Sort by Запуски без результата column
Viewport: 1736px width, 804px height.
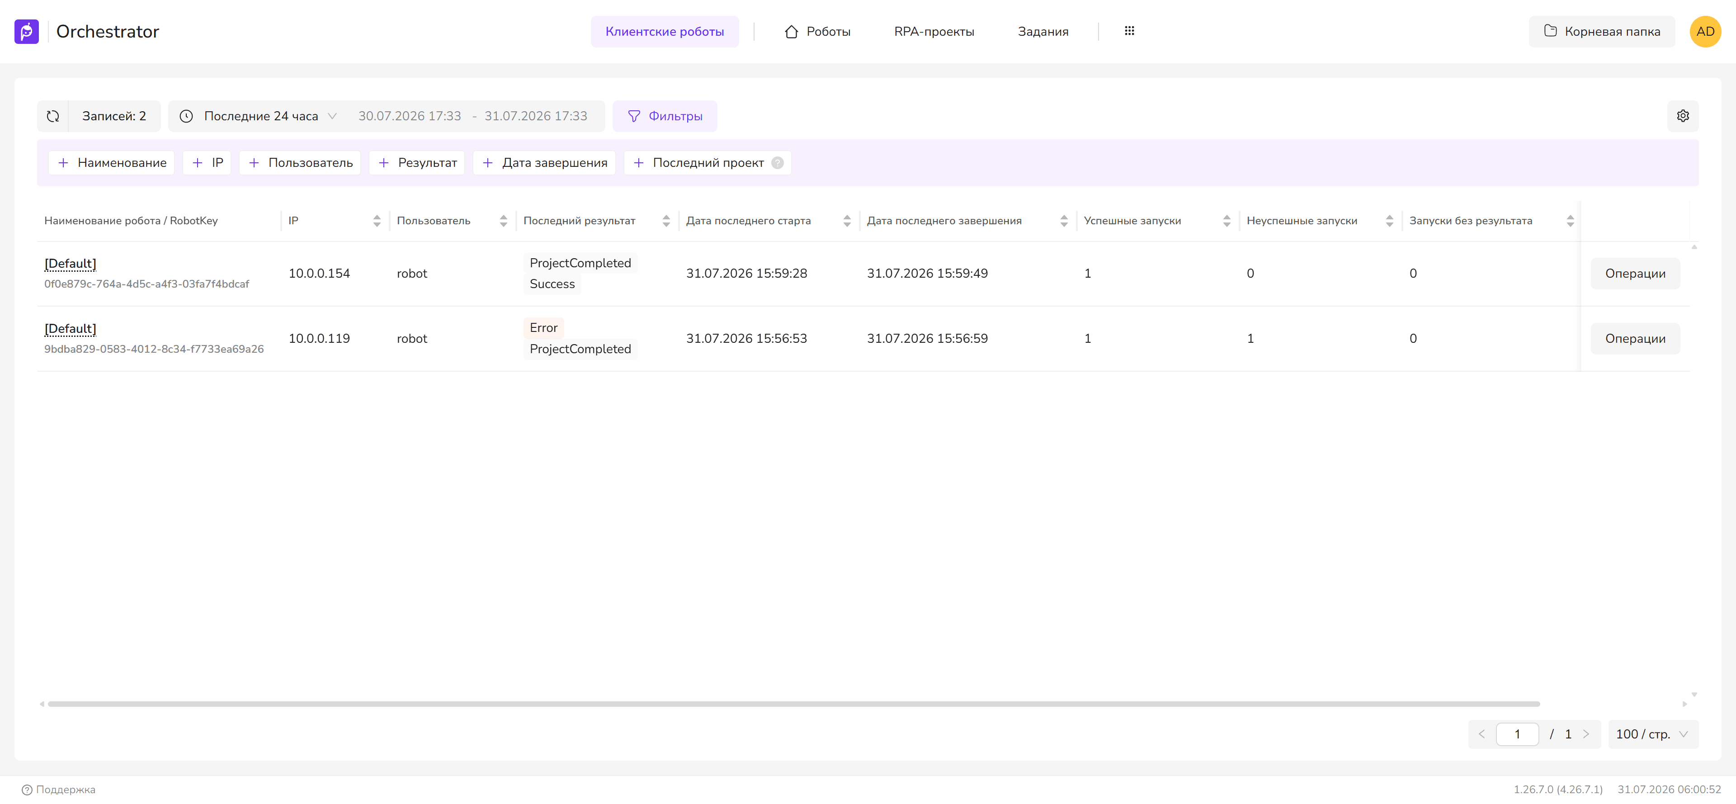coord(1570,220)
